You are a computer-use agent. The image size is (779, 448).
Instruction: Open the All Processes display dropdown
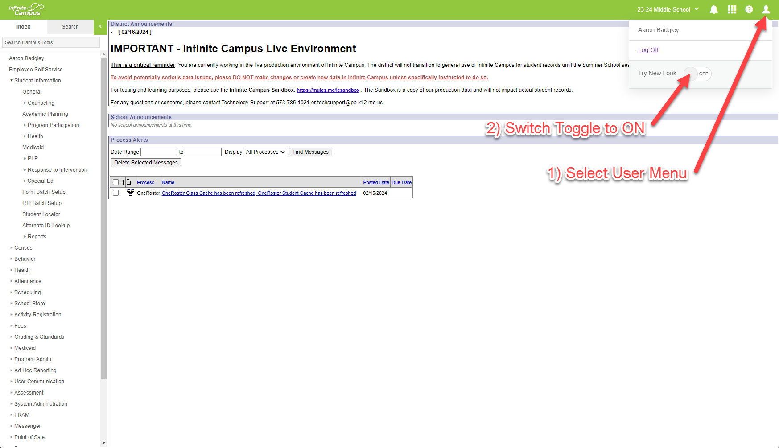click(265, 152)
